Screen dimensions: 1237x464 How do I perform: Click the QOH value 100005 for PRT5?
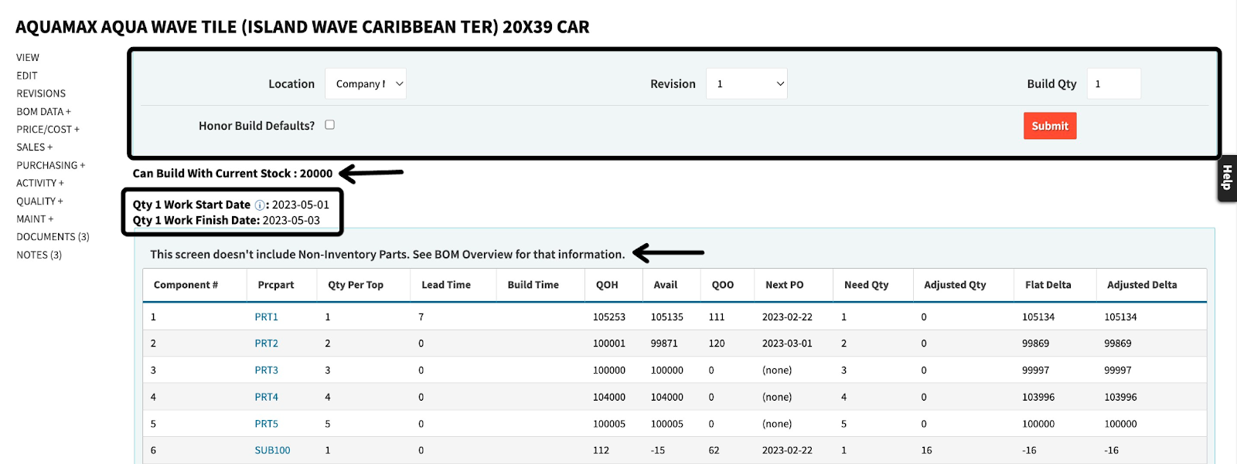pos(609,424)
